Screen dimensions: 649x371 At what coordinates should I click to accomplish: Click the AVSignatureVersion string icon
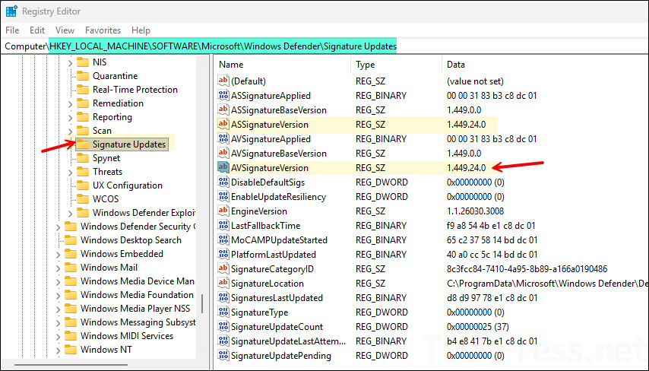pyautogui.click(x=223, y=168)
